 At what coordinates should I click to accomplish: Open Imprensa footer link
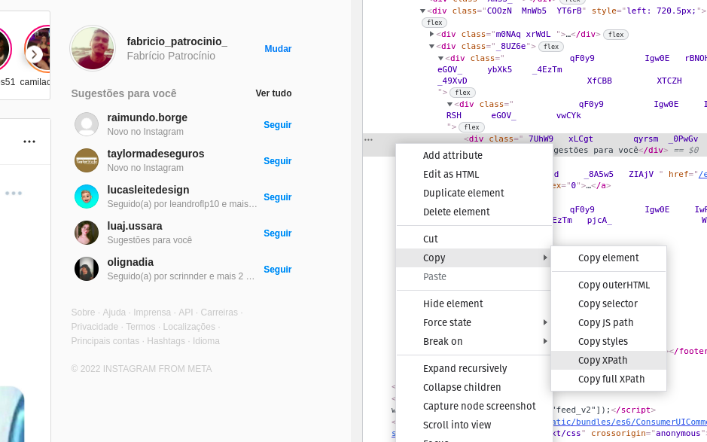point(152,312)
